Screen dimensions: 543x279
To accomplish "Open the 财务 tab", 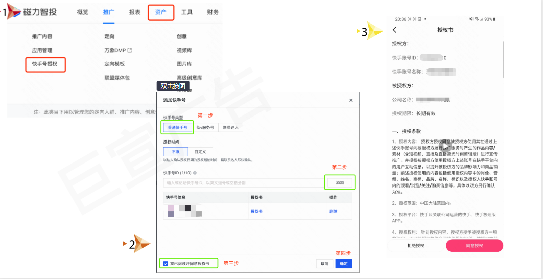I will tap(213, 12).
